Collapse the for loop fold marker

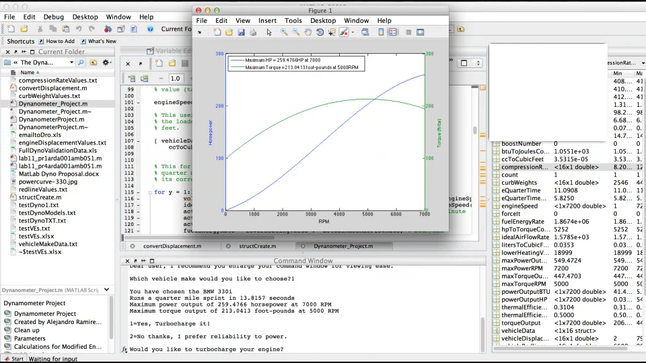(x=150, y=192)
